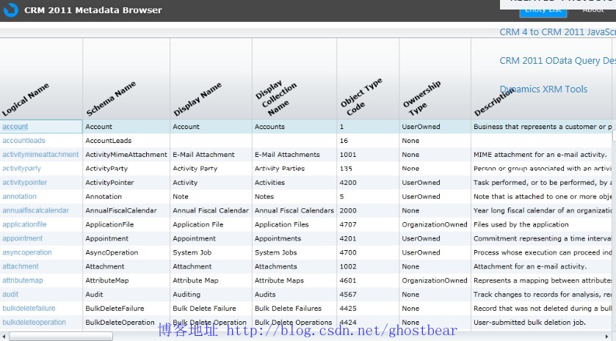Select the Activity Parties collection name cell

[x=294, y=169]
